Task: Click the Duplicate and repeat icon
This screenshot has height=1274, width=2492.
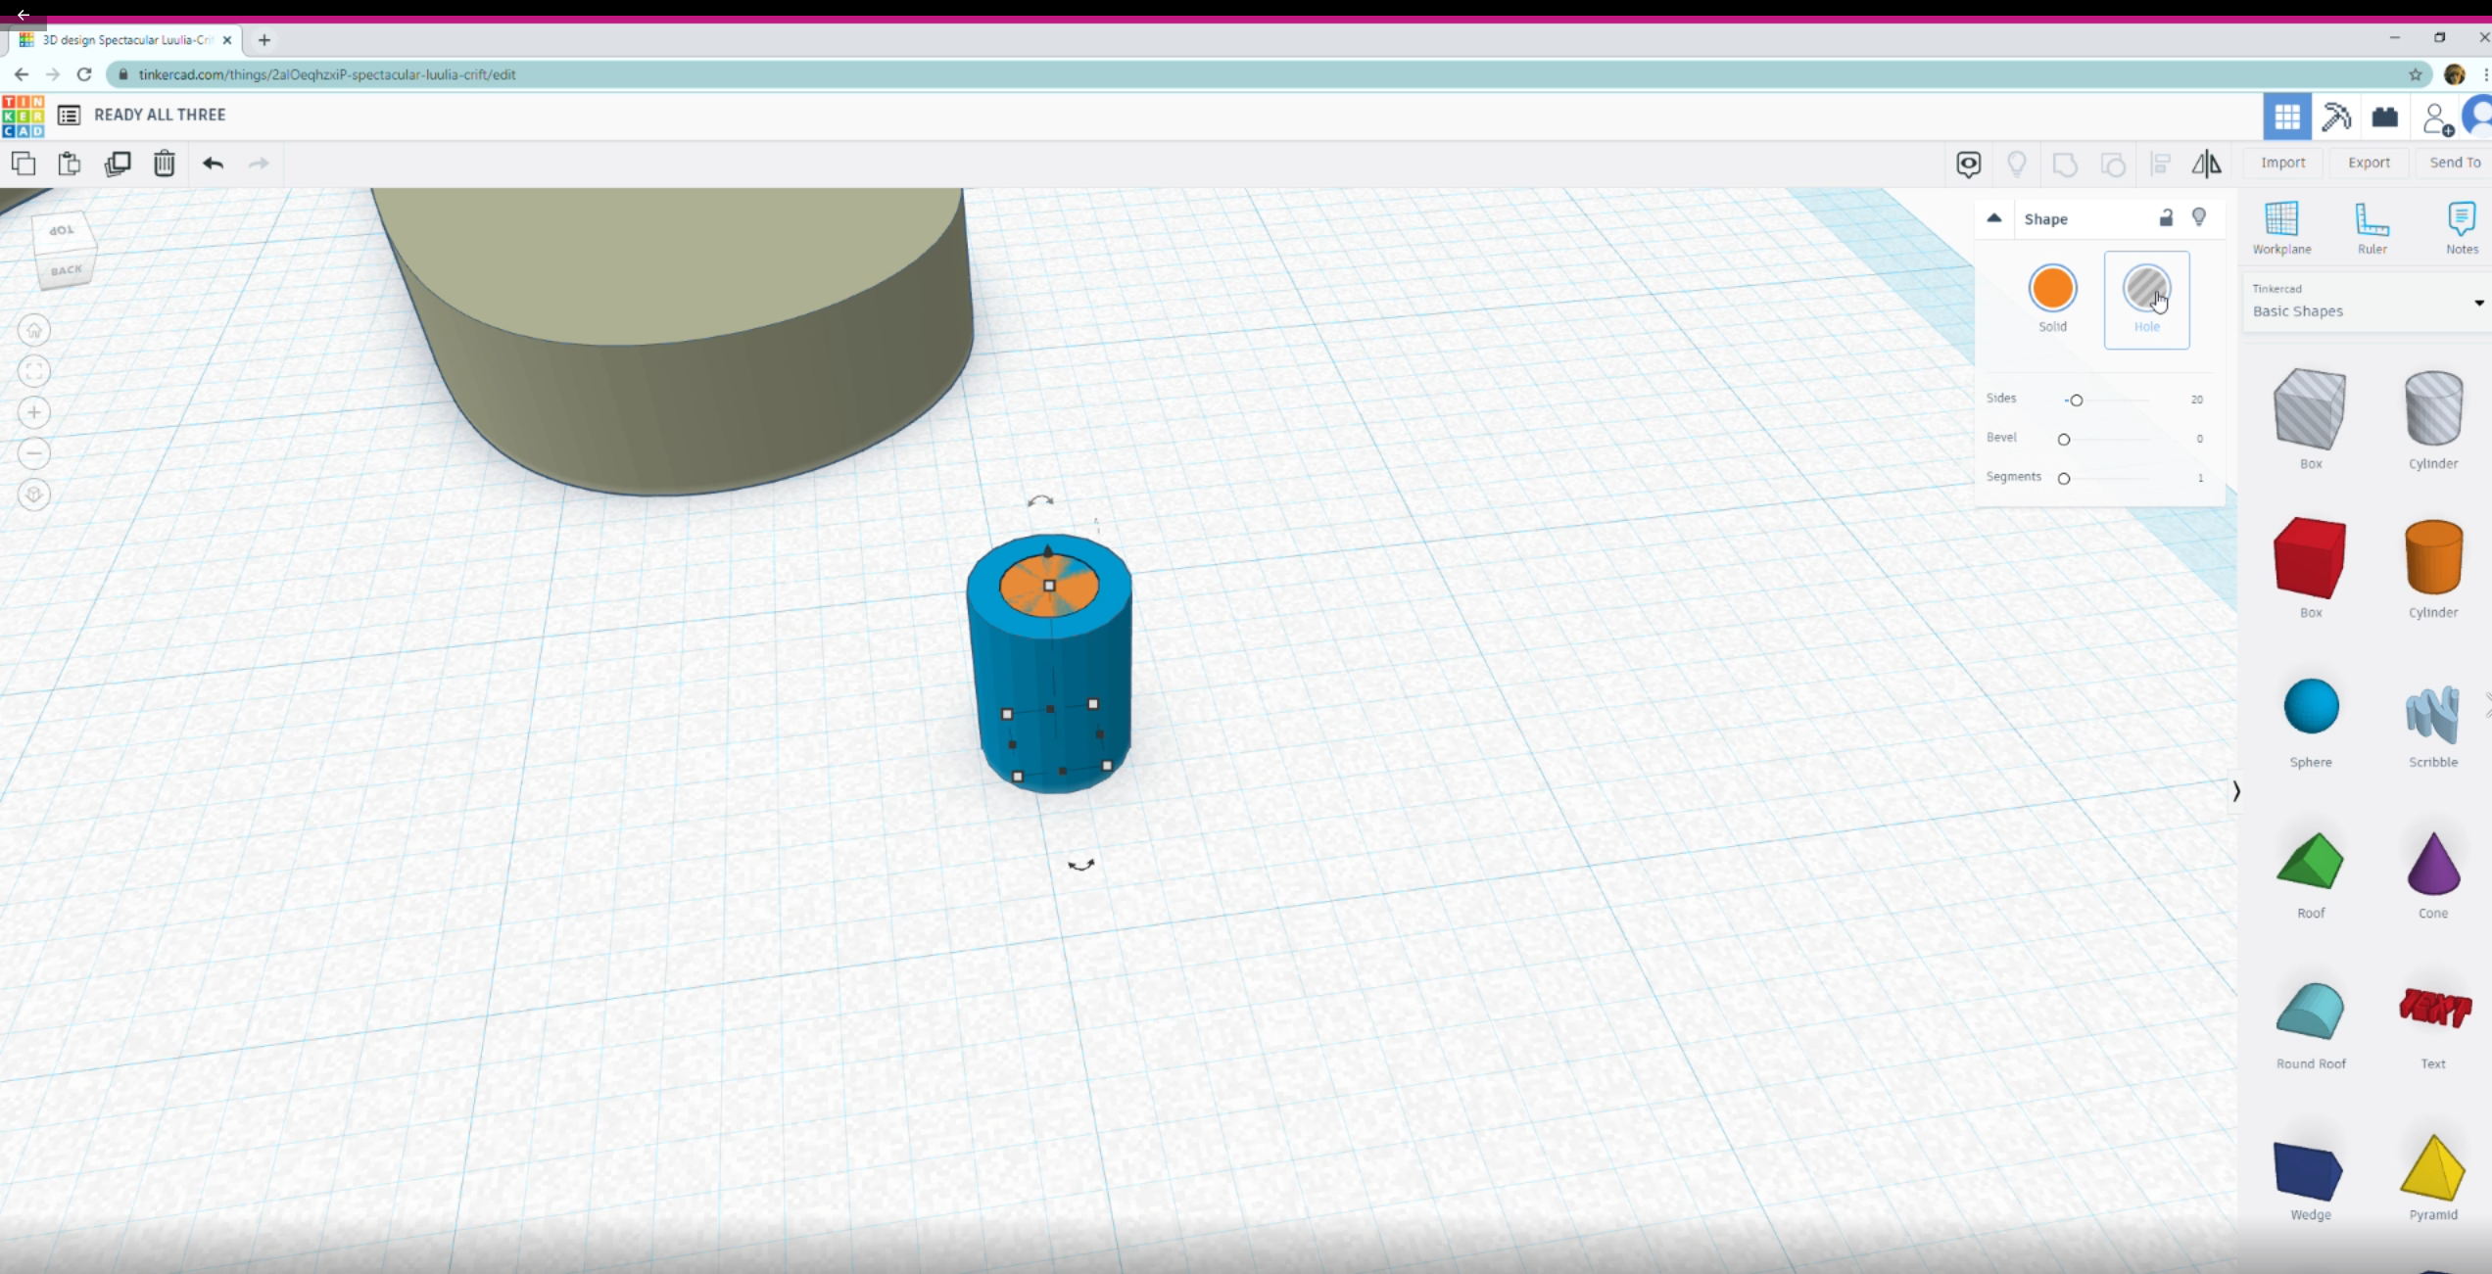Action: (118, 164)
